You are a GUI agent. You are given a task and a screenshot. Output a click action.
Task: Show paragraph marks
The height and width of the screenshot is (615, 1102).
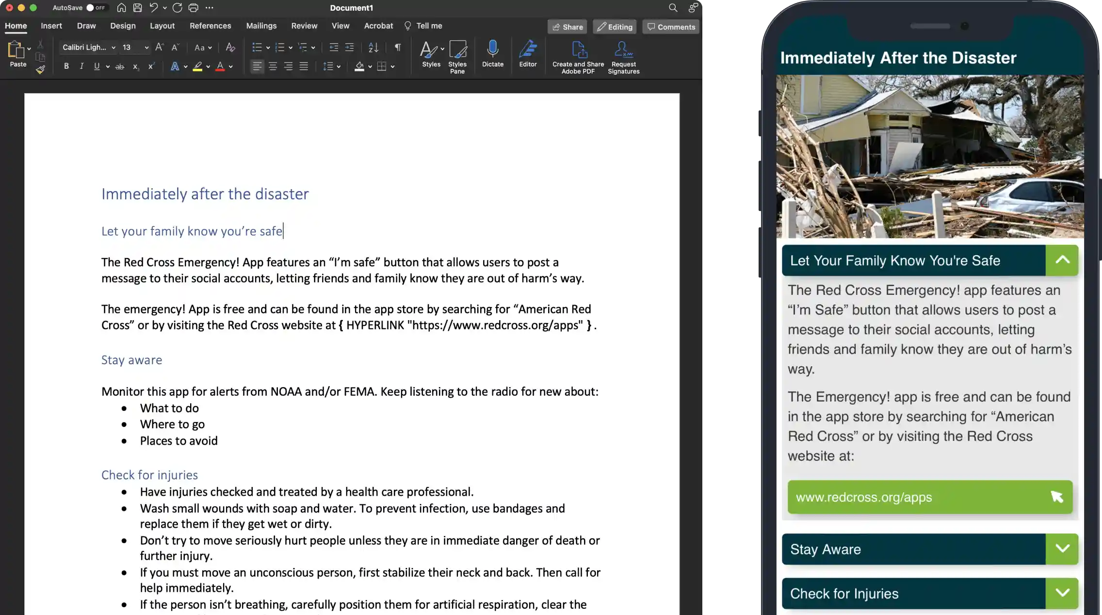[397, 47]
